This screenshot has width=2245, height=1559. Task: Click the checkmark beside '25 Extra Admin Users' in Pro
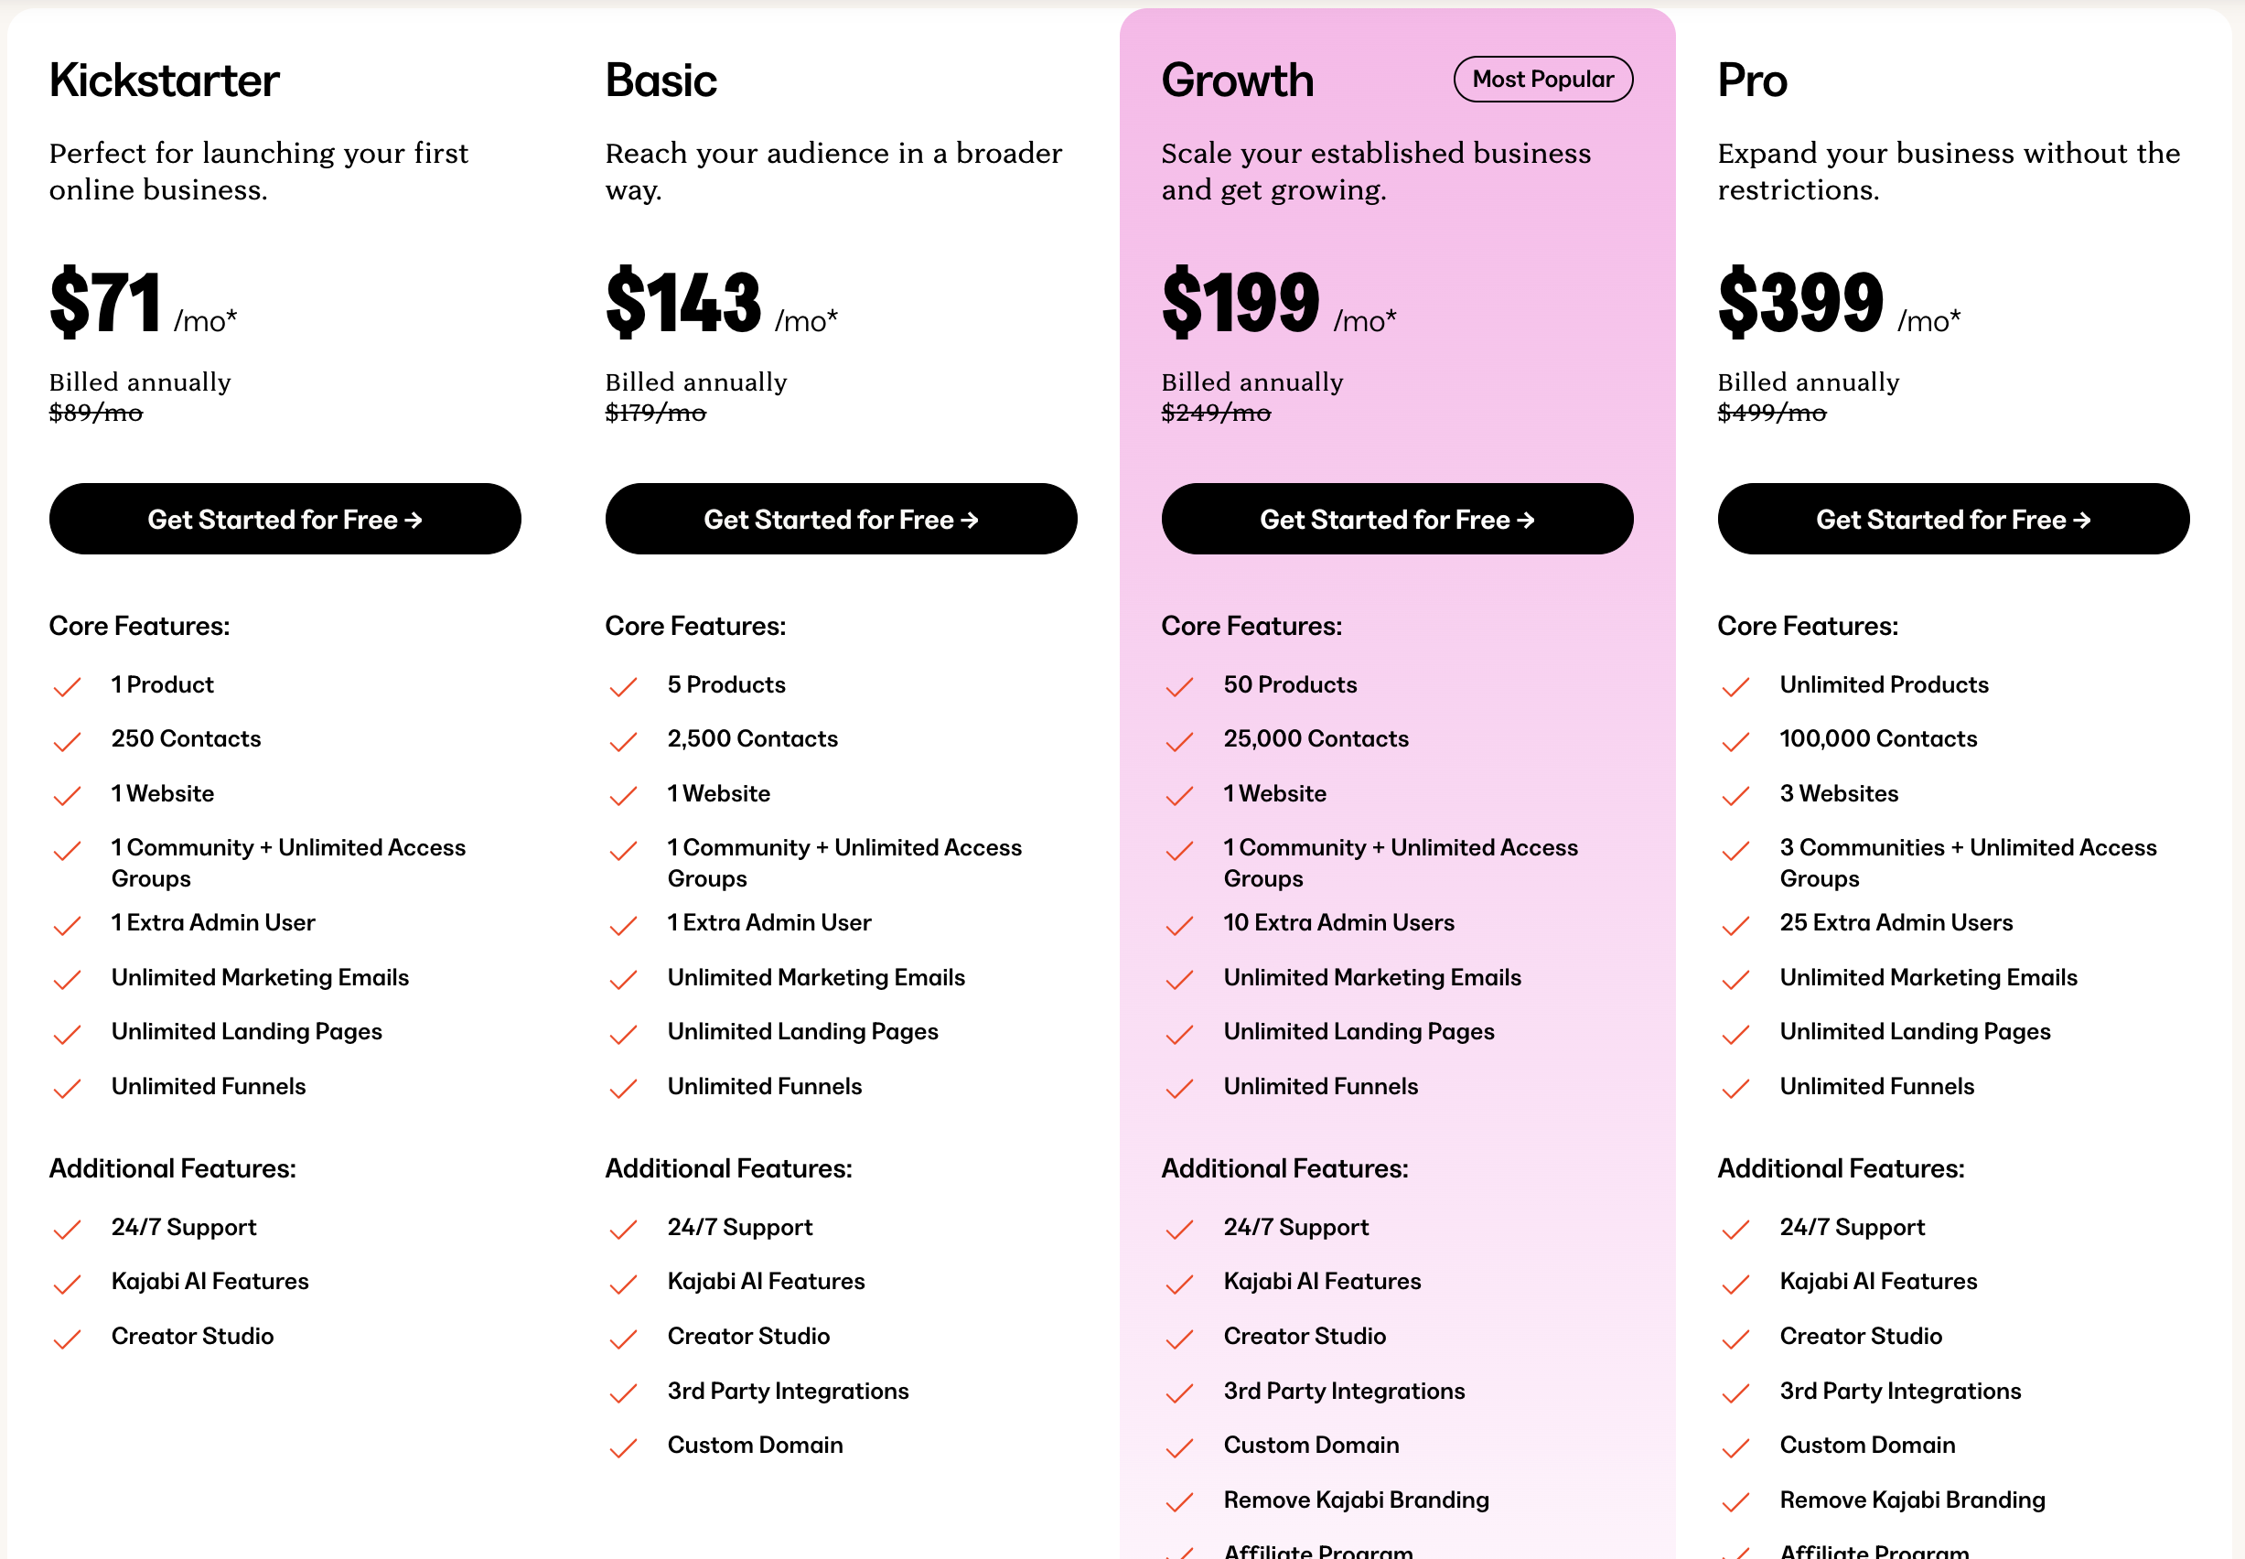pyautogui.click(x=1737, y=925)
